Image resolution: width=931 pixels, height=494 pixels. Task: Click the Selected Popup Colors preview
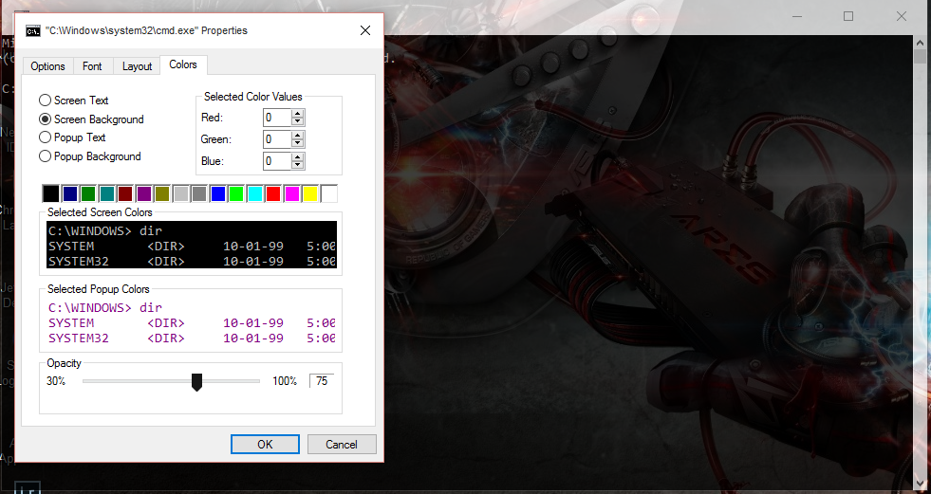192,322
